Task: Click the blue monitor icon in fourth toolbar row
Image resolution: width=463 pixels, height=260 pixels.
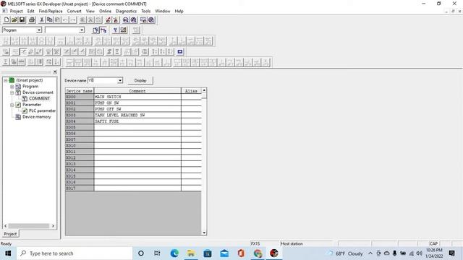Action: pyautogui.click(x=180, y=52)
